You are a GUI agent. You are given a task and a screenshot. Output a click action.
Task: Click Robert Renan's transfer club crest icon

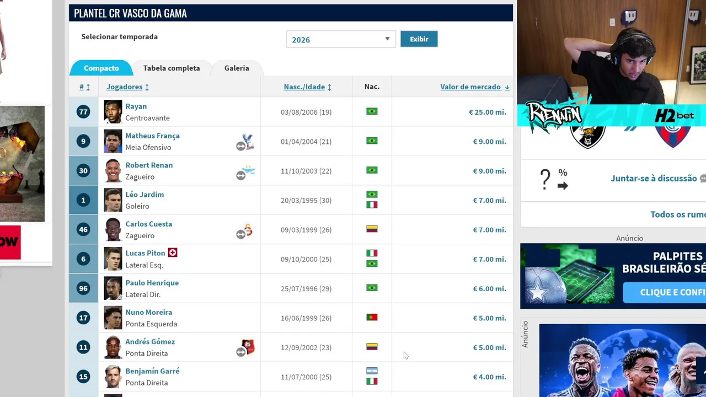click(x=248, y=170)
